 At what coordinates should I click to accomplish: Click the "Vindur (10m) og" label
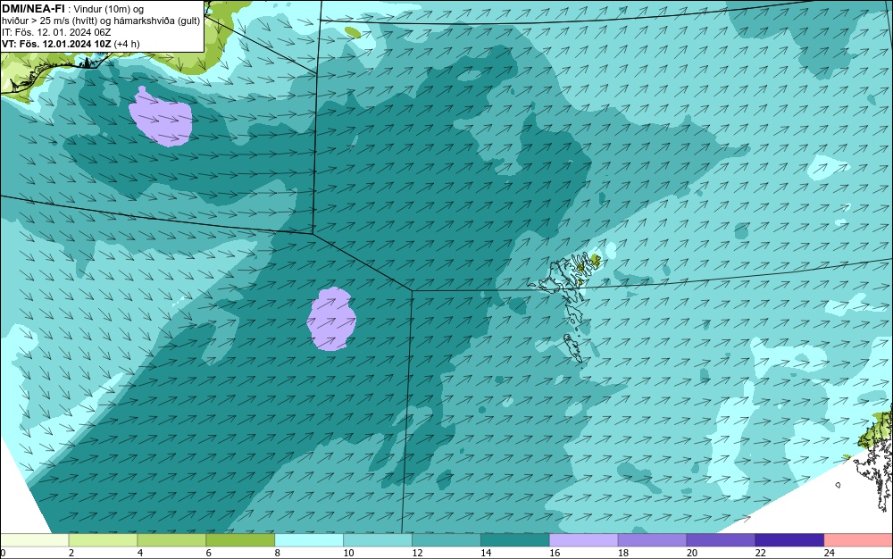pyautogui.click(x=109, y=9)
